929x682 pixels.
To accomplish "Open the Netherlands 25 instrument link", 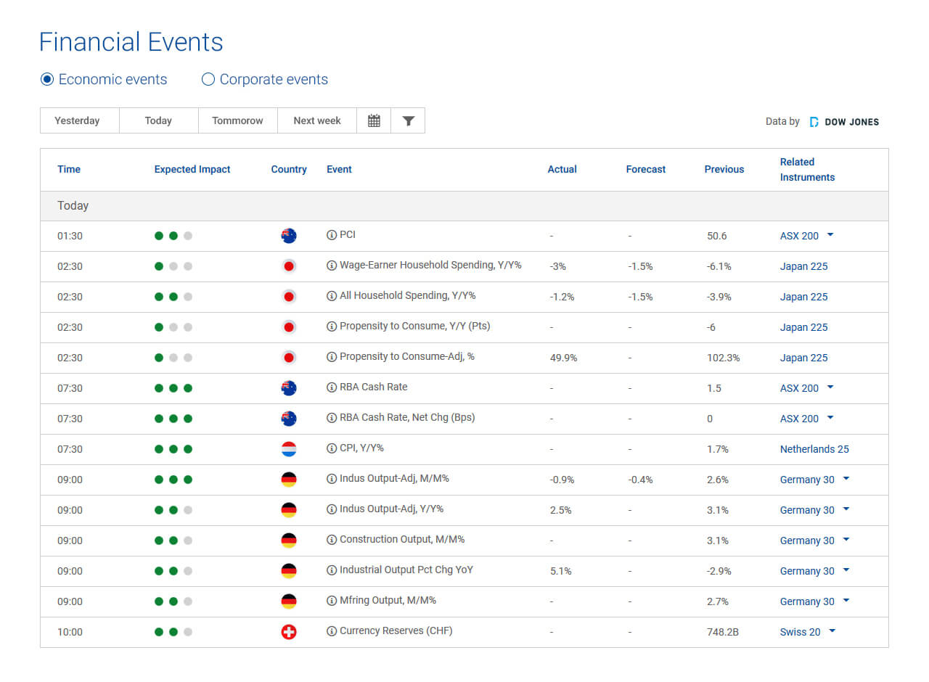I will pos(814,449).
